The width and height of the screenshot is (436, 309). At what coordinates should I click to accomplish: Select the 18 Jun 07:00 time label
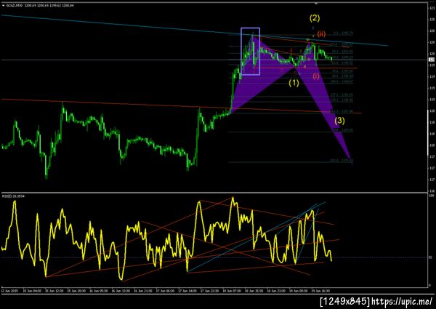tap(232, 291)
